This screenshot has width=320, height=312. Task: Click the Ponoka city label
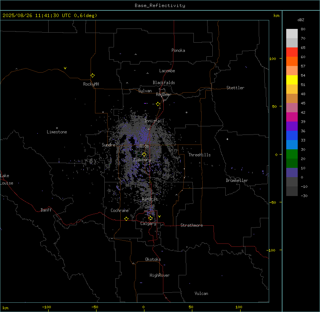178,50
